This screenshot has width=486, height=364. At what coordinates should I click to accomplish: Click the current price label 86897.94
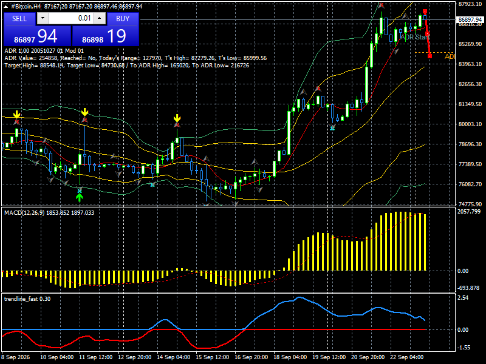(x=470, y=20)
